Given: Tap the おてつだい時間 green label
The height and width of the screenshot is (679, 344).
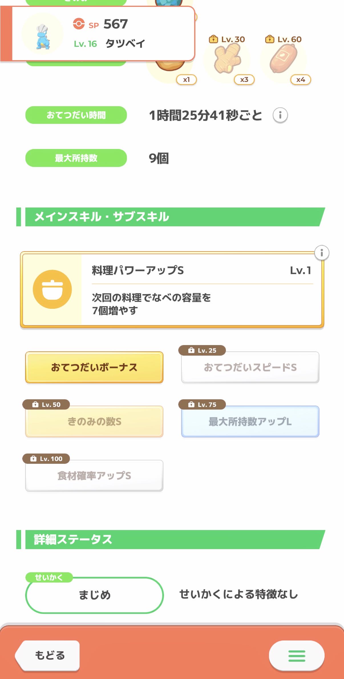Looking at the screenshot, I should pyautogui.click(x=76, y=115).
